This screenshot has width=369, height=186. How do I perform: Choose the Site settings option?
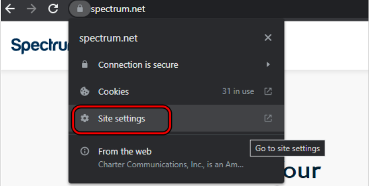176,118
